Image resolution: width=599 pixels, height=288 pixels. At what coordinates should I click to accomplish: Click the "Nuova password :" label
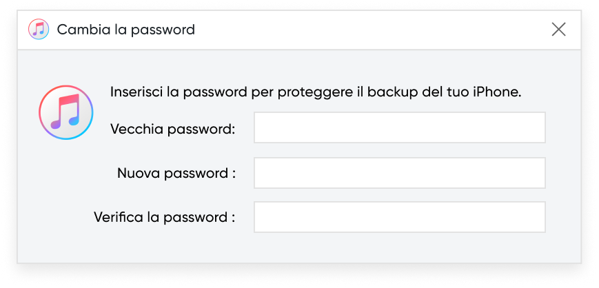(176, 173)
